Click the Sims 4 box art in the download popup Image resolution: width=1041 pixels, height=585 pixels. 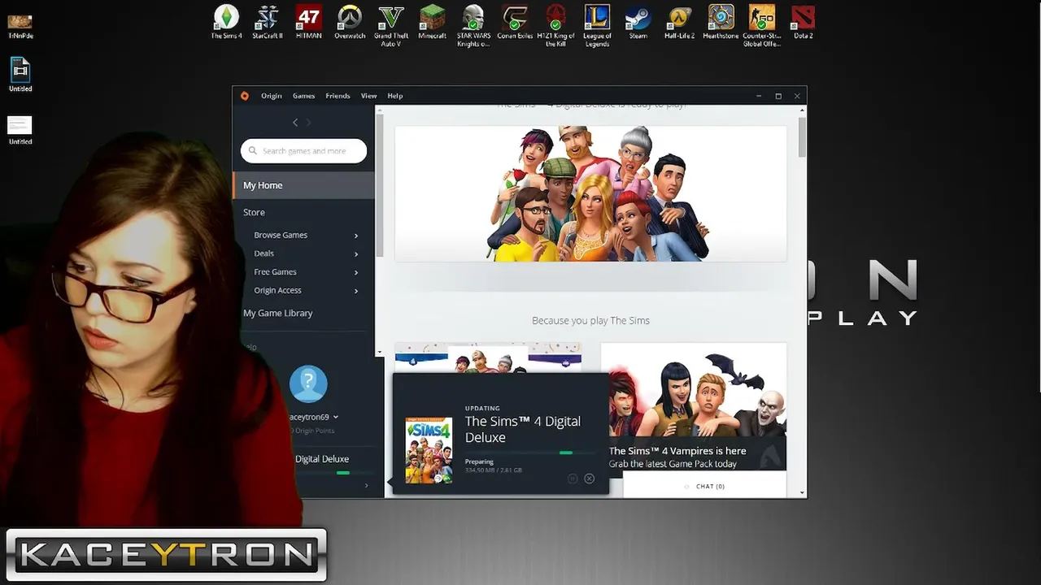429,451
